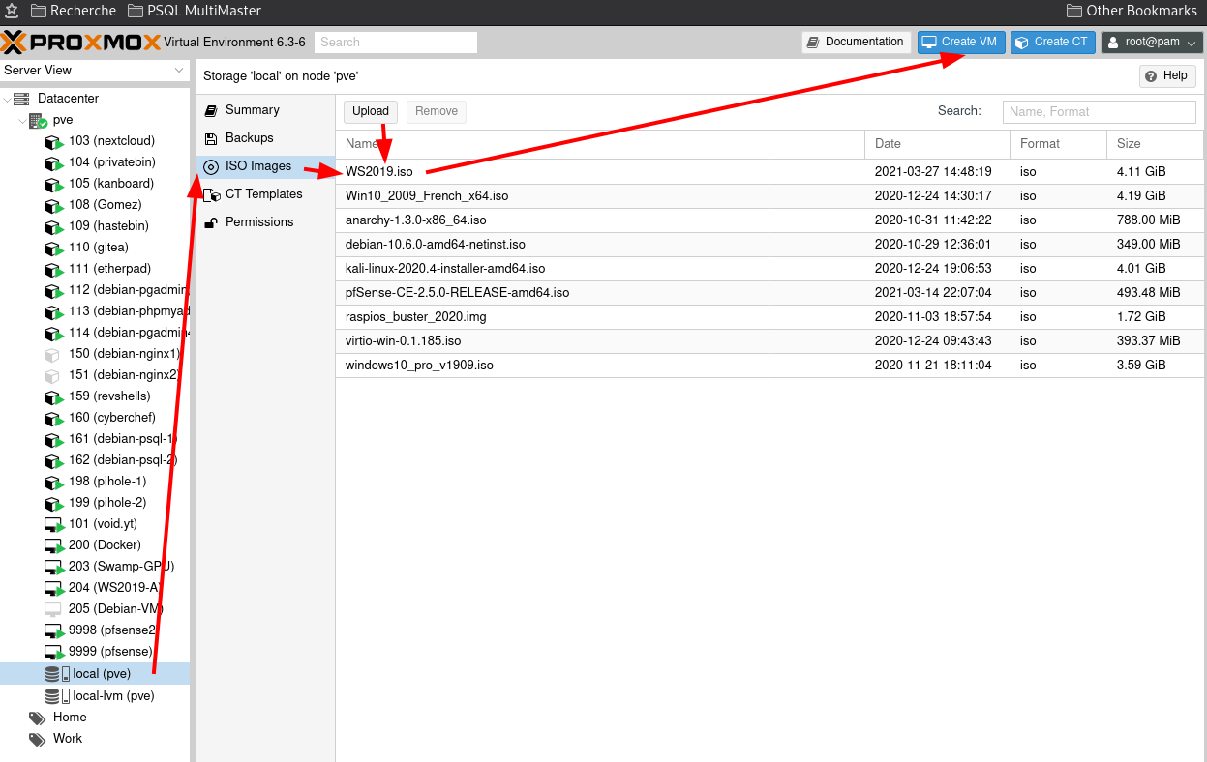
Task: Click container icon for 104 (privatebin)
Action: [x=54, y=162]
